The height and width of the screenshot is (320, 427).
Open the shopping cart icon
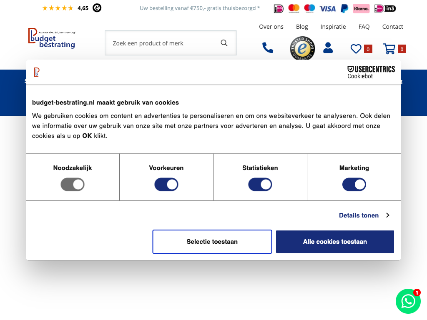(389, 49)
